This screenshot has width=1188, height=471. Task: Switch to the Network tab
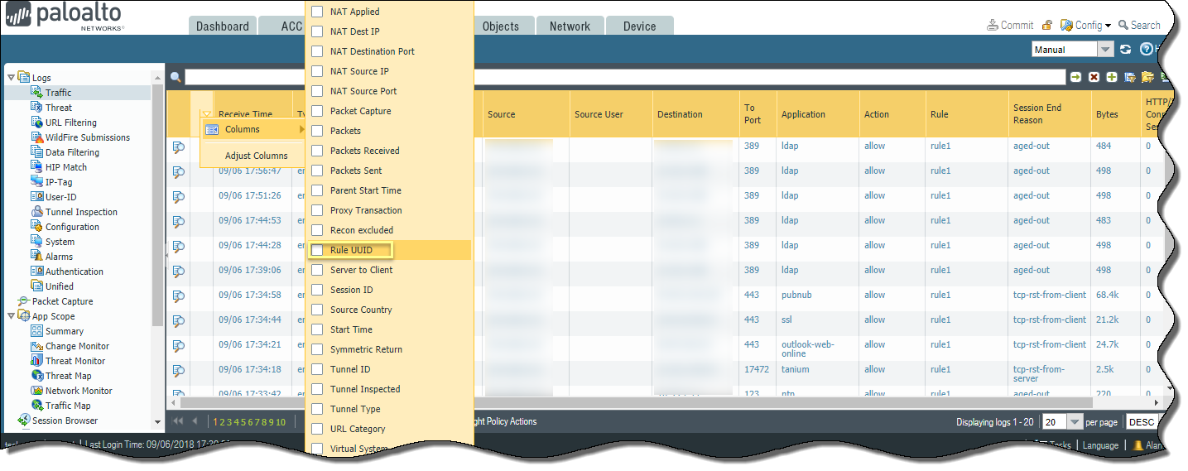point(570,26)
